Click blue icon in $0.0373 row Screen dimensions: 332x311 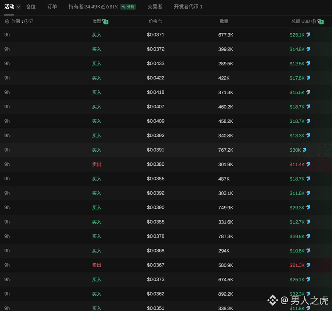tap(308, 279)
